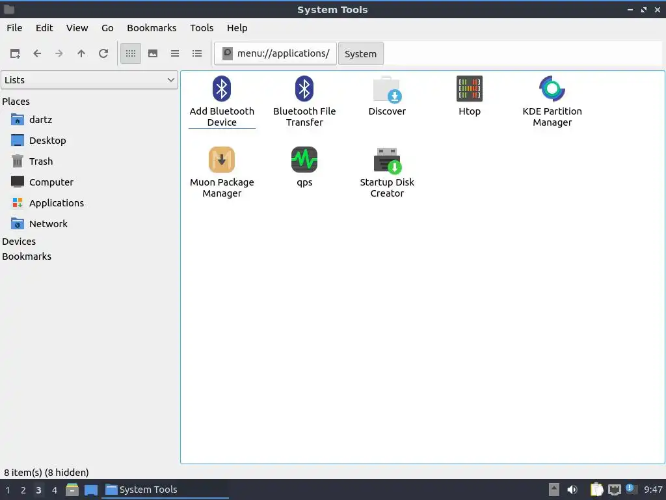Switch to compact list view mode

click(x=175, y=53)
